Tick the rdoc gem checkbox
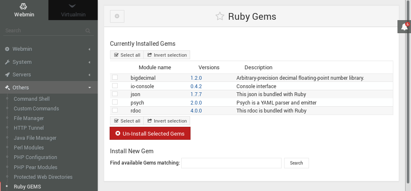Image resolution: width=411 pixels, height=191 pixels. coord(115,110)
